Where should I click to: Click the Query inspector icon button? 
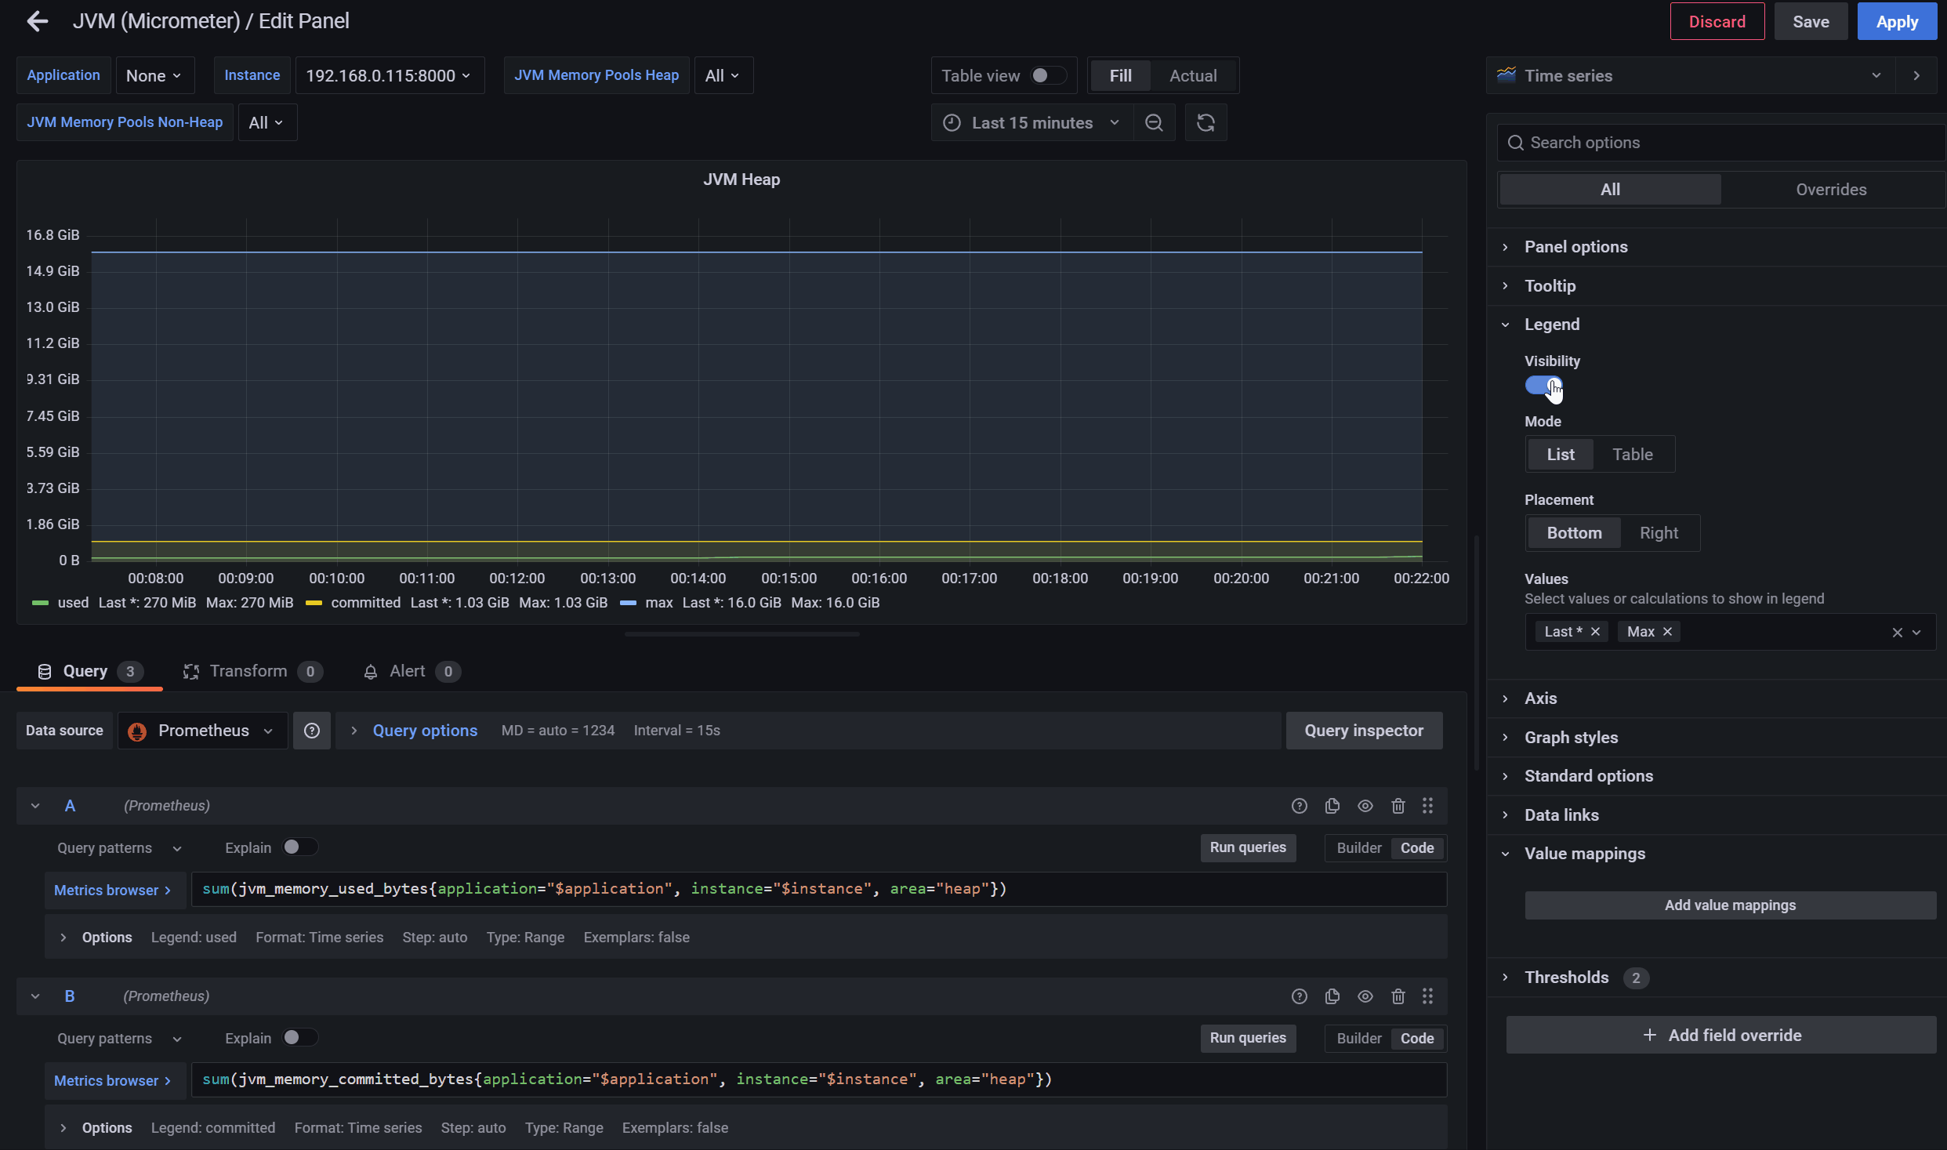pos(1363,728)
